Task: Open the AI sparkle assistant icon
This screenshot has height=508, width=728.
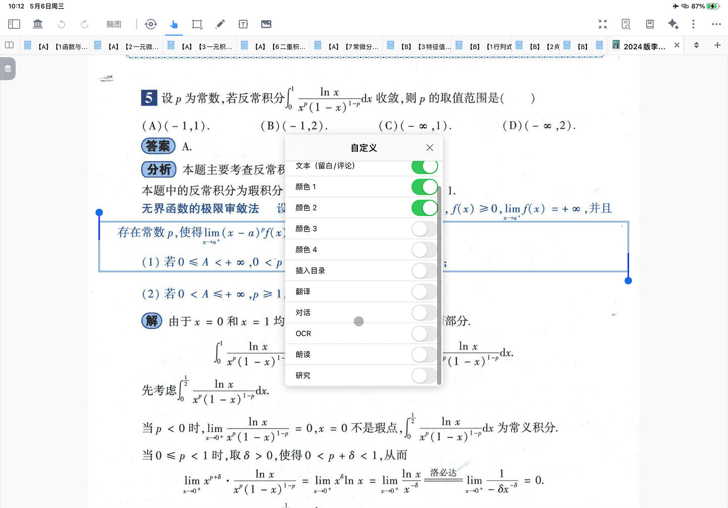Action: tap(673, 24)
